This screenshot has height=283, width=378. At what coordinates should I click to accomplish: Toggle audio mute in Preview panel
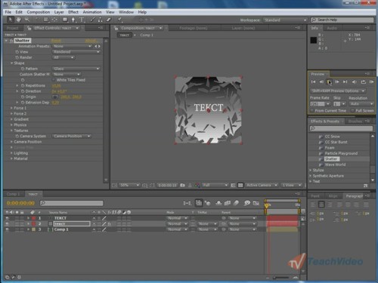click(355, 82)
